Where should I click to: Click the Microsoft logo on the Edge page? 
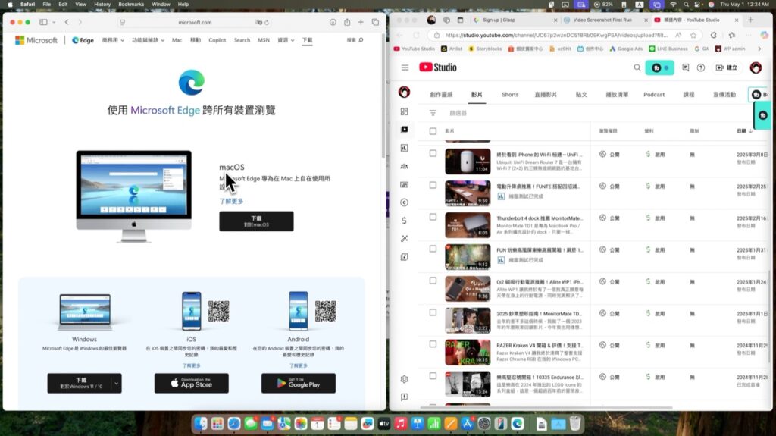coord(36,40)
